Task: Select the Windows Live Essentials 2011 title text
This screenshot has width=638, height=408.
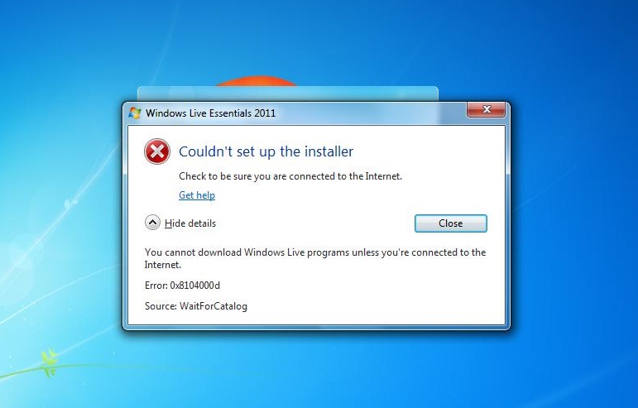Action: [x=210, y=113]
